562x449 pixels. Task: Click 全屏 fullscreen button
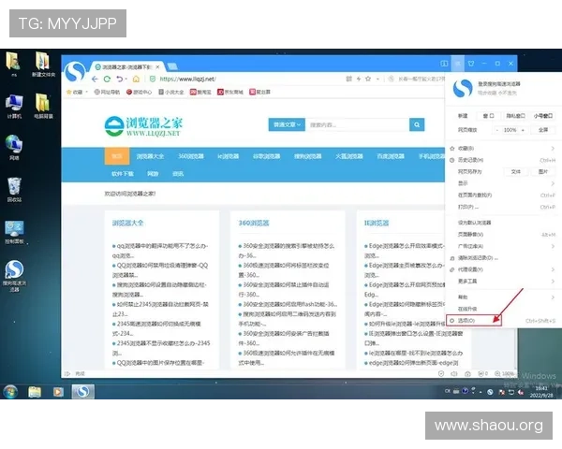coord(543,130)
